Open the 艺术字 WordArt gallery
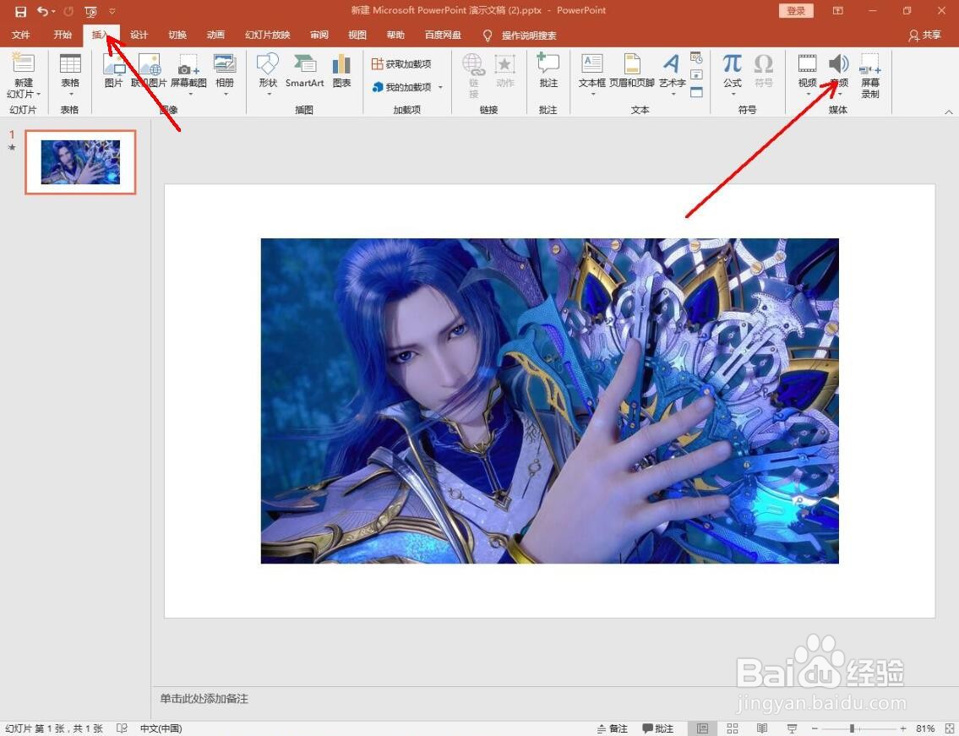Image resolution: width=959 pixels, height=736 pixels. pyautogui.click(x=673, y=74)
